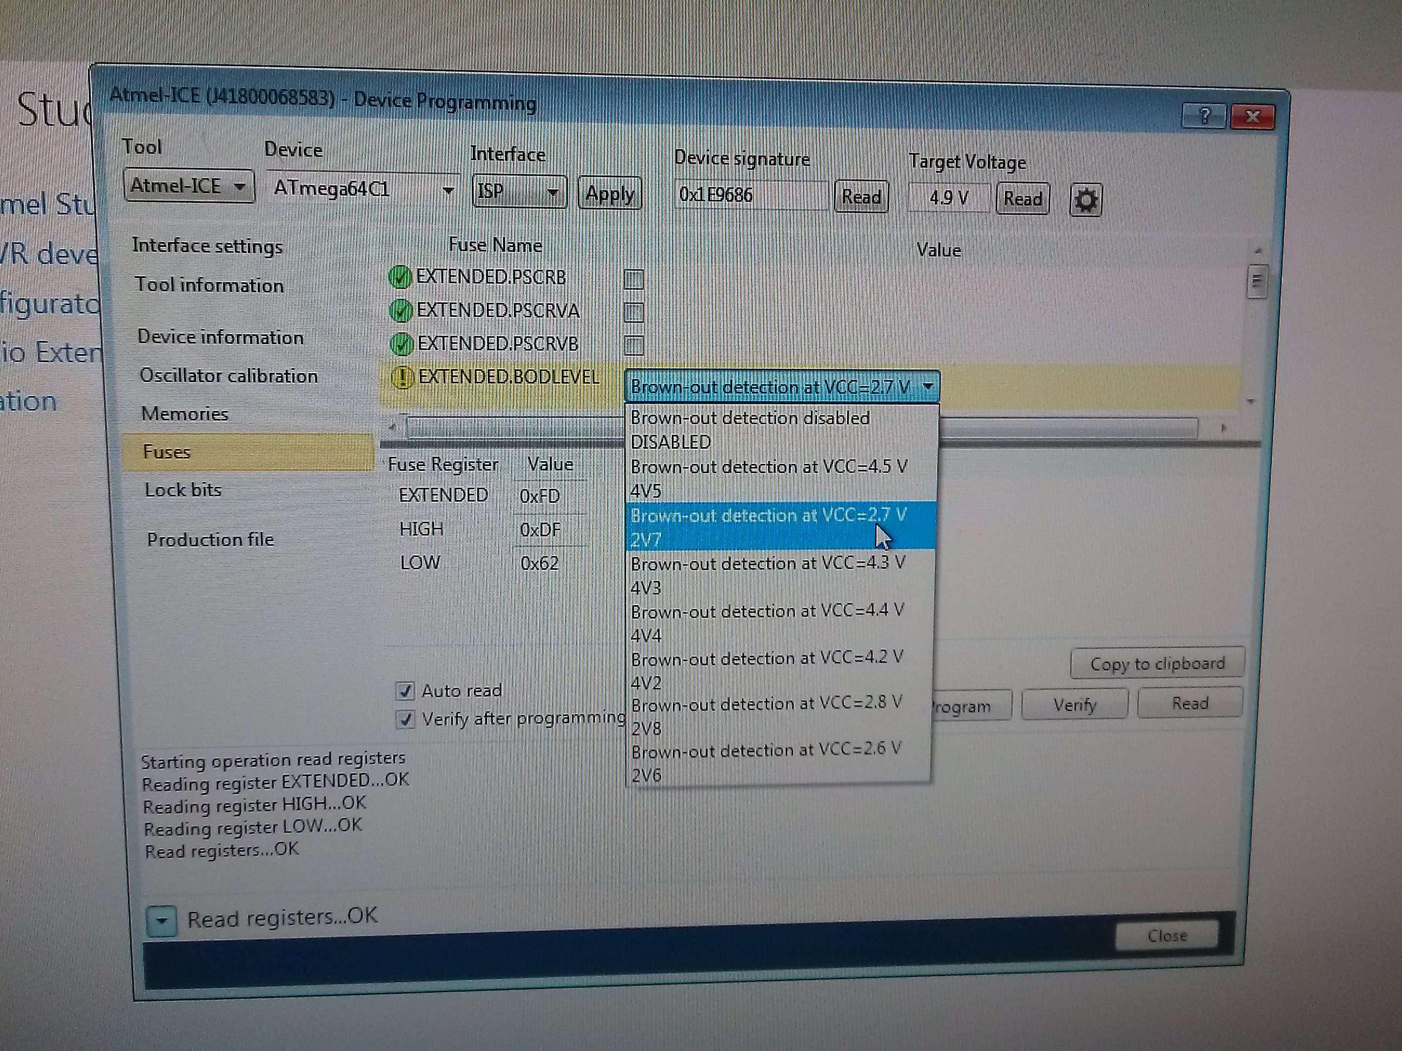Uncheck the Auto read checkbox
Screen dimensions: 1402x1051
[405, 690]
